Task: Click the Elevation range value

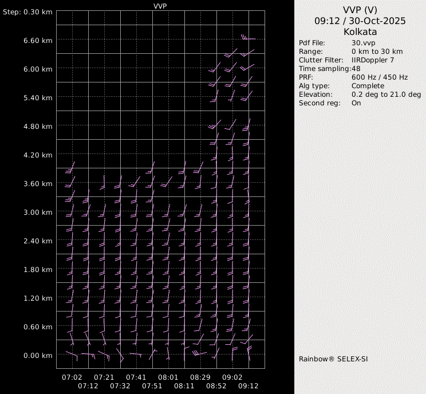Action: [x=386, y=94]
